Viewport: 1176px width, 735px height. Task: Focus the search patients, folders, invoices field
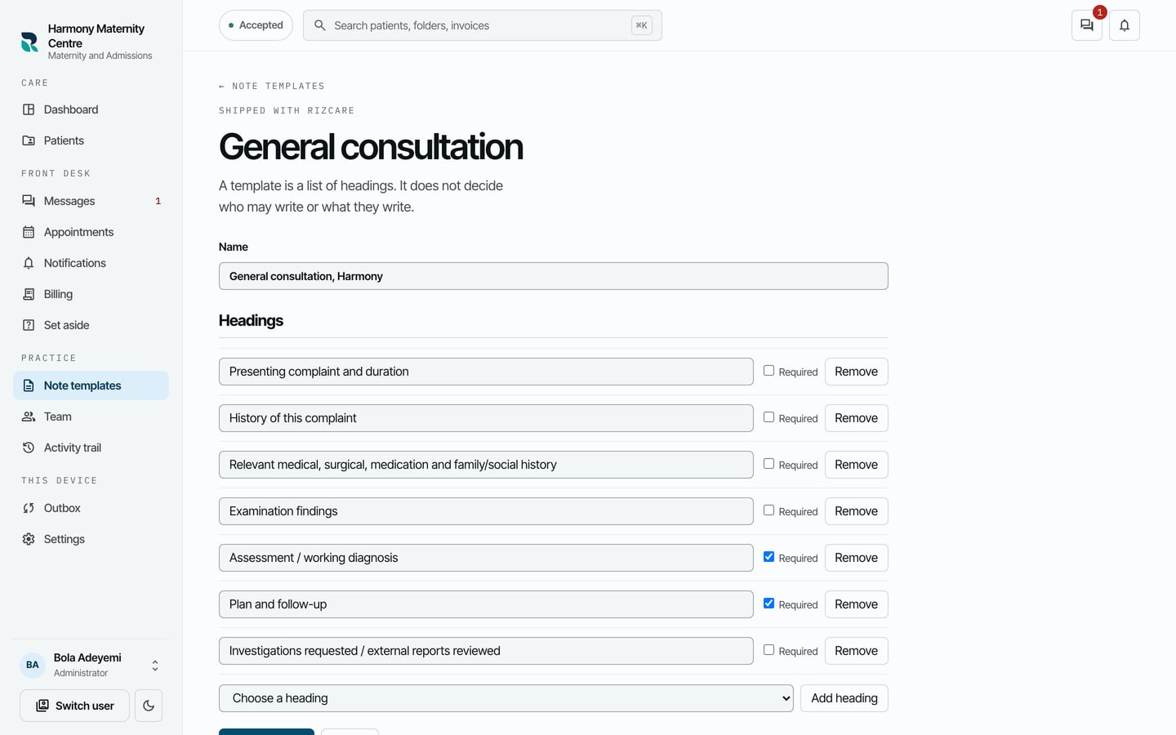pyautogui.click(x=483, y=25)
